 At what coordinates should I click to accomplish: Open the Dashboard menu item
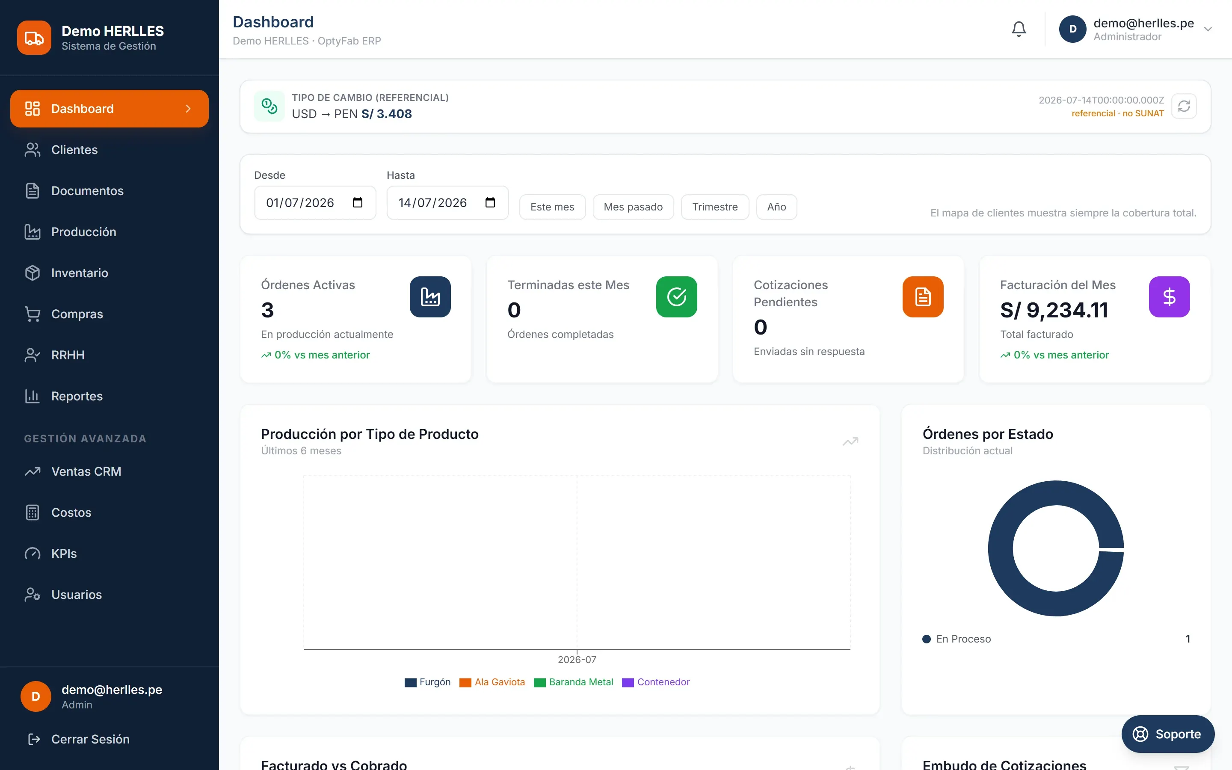click(110, 109)
